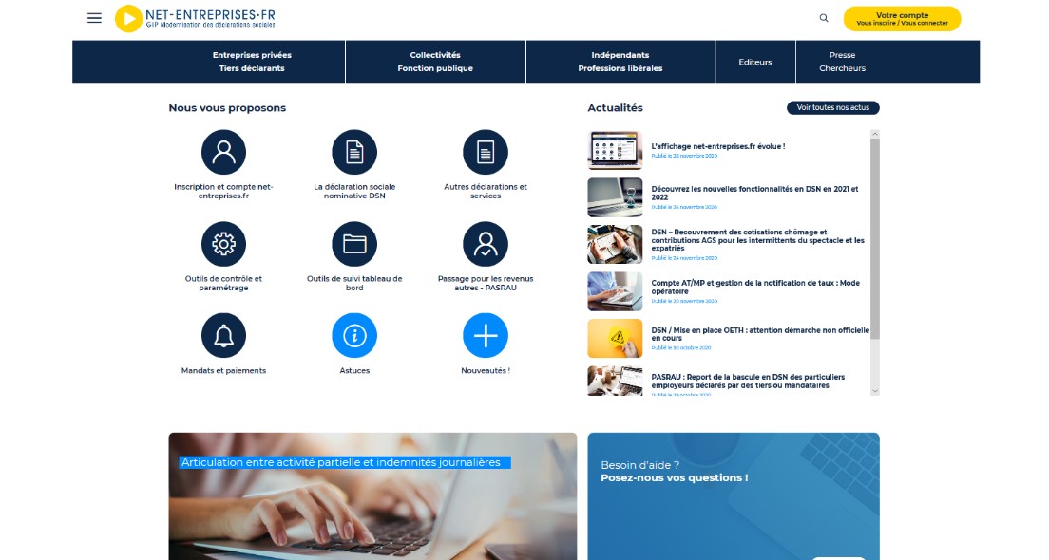1049x560 pixels.
Task: Open article PASRAU Report de la bascule
Action: click(x=748, y=381)
